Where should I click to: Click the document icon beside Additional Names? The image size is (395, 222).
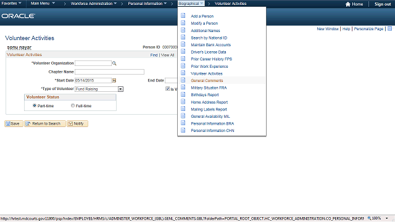[x=183, y=30]
